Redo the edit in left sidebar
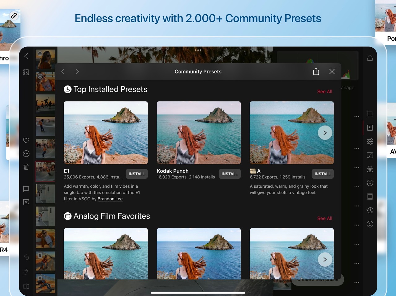The width and height of the screenshot is (396, 296). 26,272
